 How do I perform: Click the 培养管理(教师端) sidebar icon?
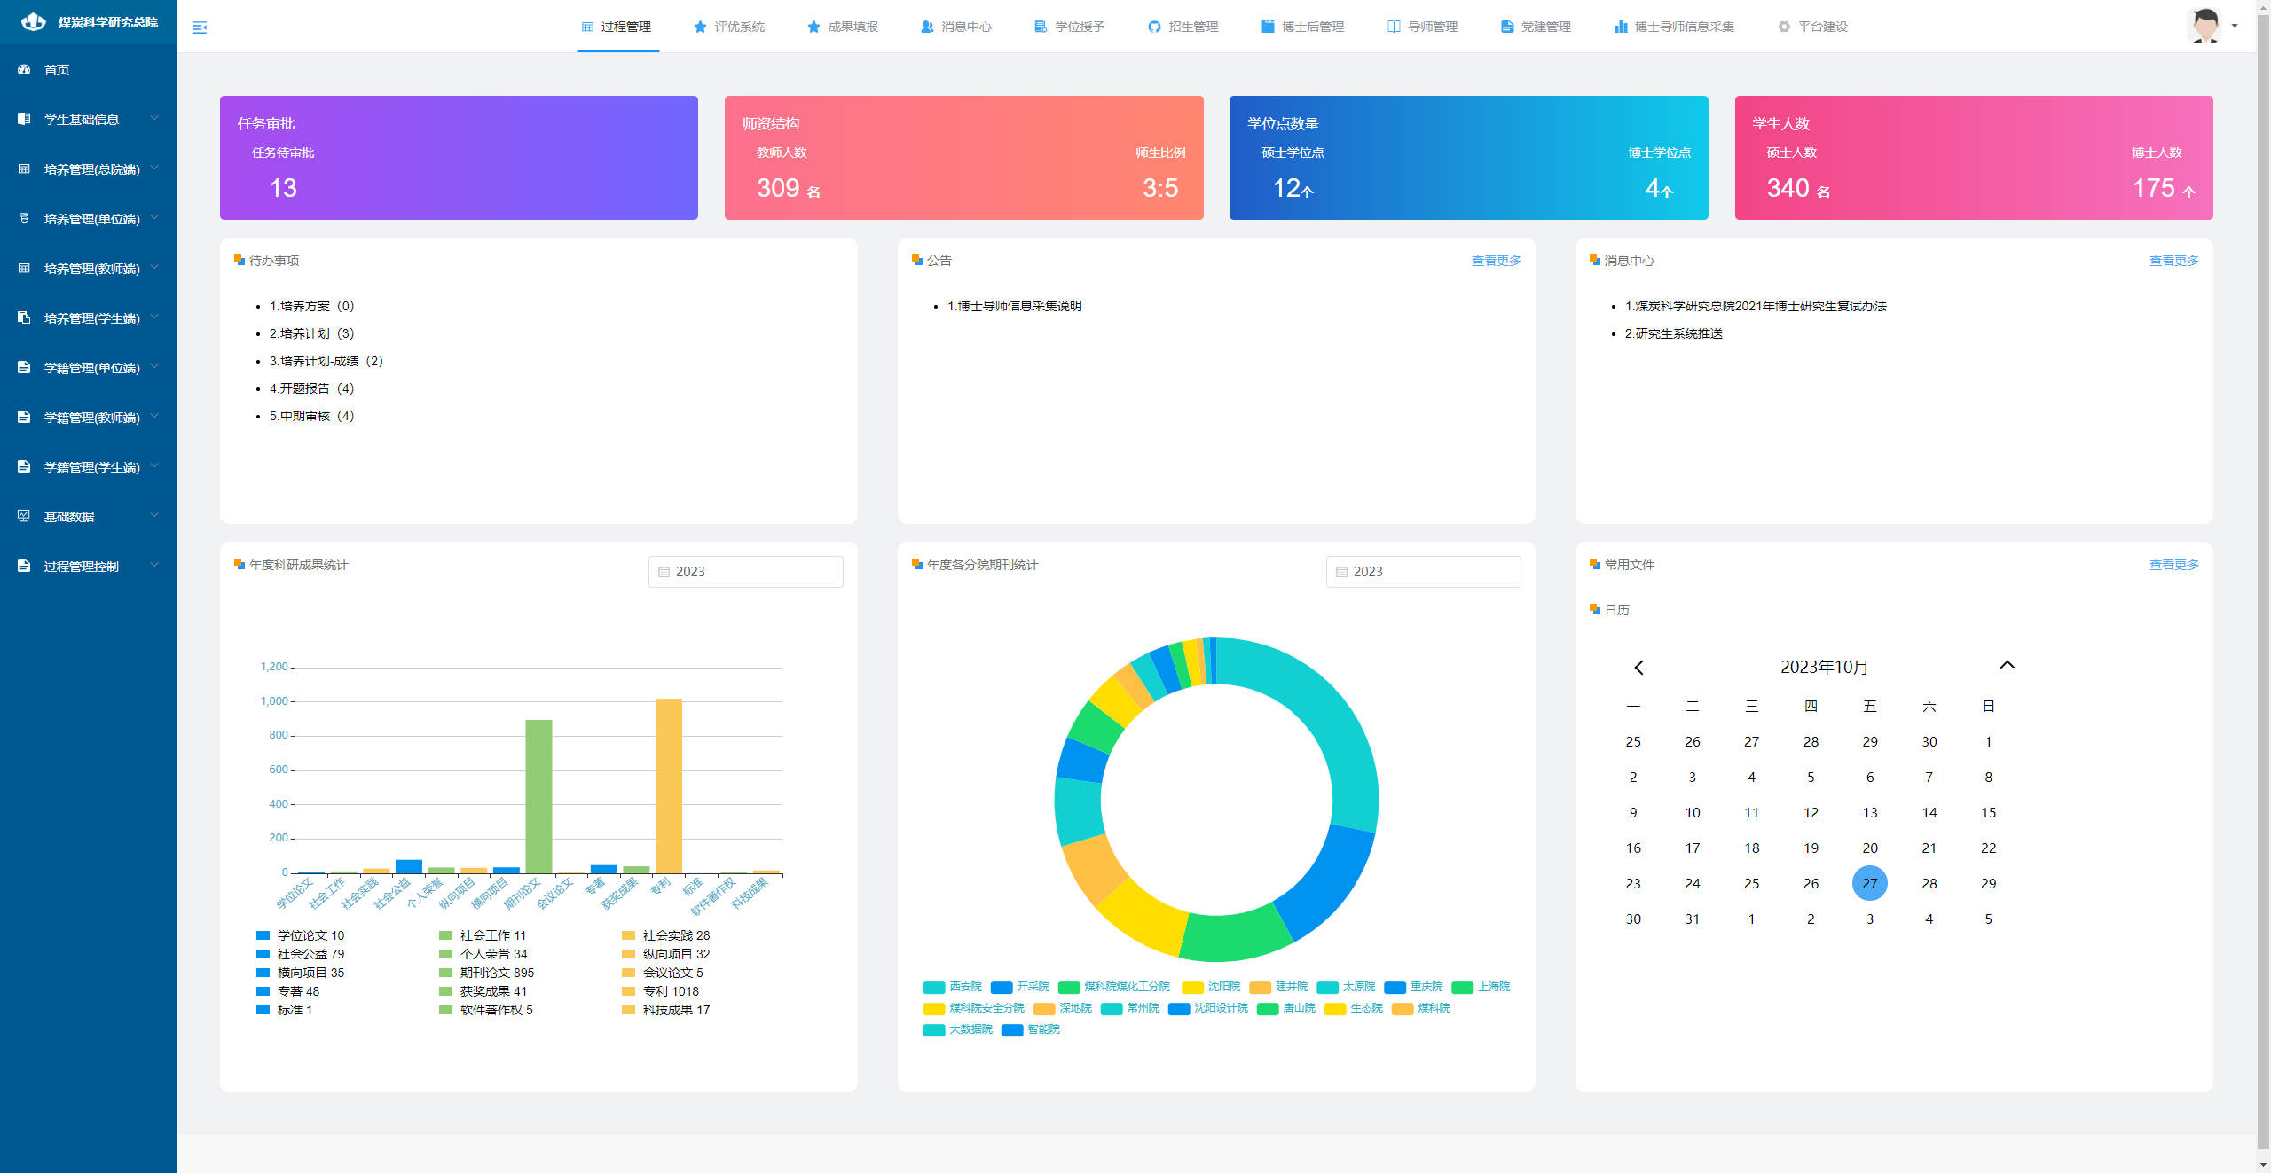coord(24,268)
